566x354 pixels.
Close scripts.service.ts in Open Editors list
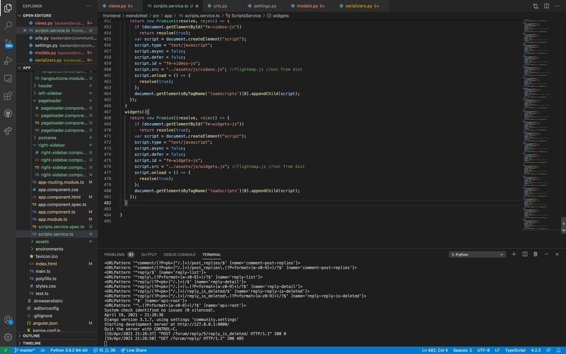(25, 30)
